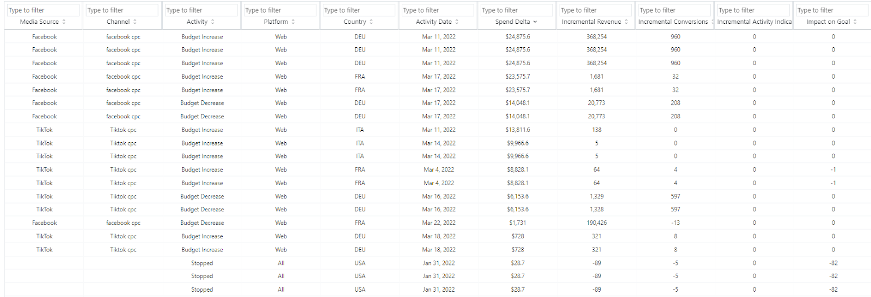Select the Mar 22, 2022 date cell
The height and width of the screenshot is (297, 871).
(439, 223)
